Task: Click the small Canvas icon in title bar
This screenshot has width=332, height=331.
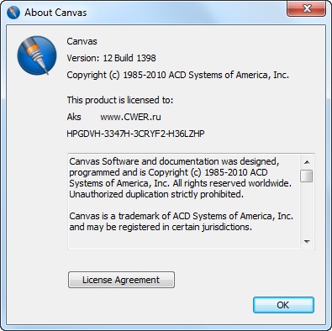Action: [x=13, y=13]
